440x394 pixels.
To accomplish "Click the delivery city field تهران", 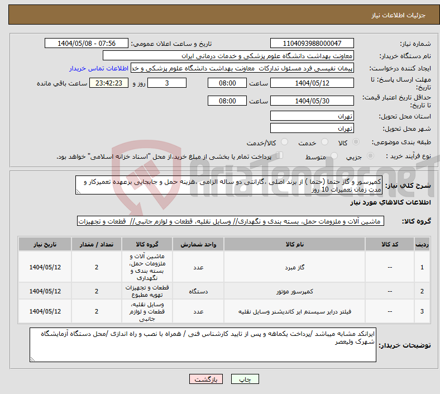I will (312, 128).
